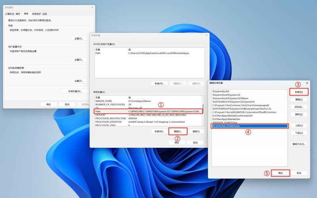Select the PROCESSOR_IDENTIFIER row

point(148,122)
